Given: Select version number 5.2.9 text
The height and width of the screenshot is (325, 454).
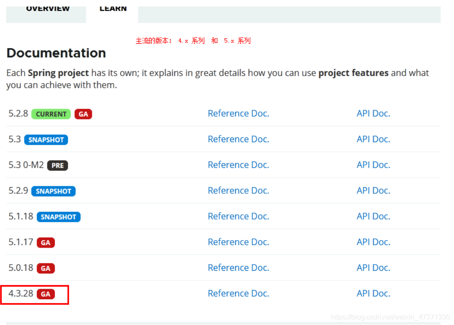Looking at the screenshot, I should [x=18, y=191].
